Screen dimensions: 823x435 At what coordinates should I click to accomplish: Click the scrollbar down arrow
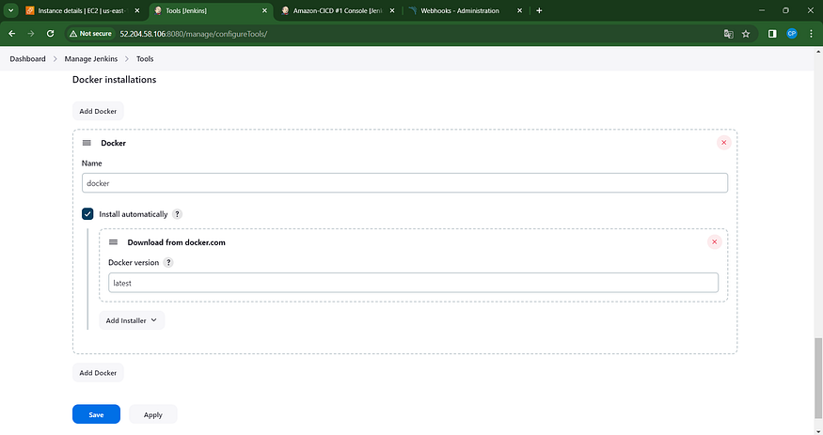pos(817,431)
